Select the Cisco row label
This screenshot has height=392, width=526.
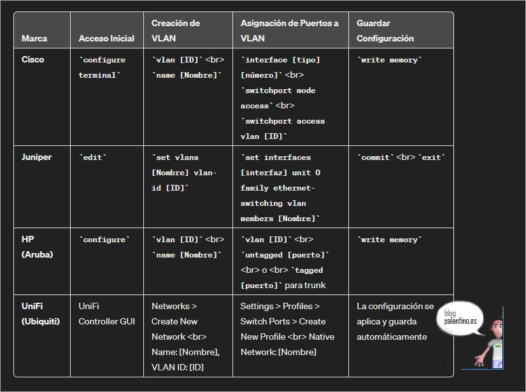[33, 60]
